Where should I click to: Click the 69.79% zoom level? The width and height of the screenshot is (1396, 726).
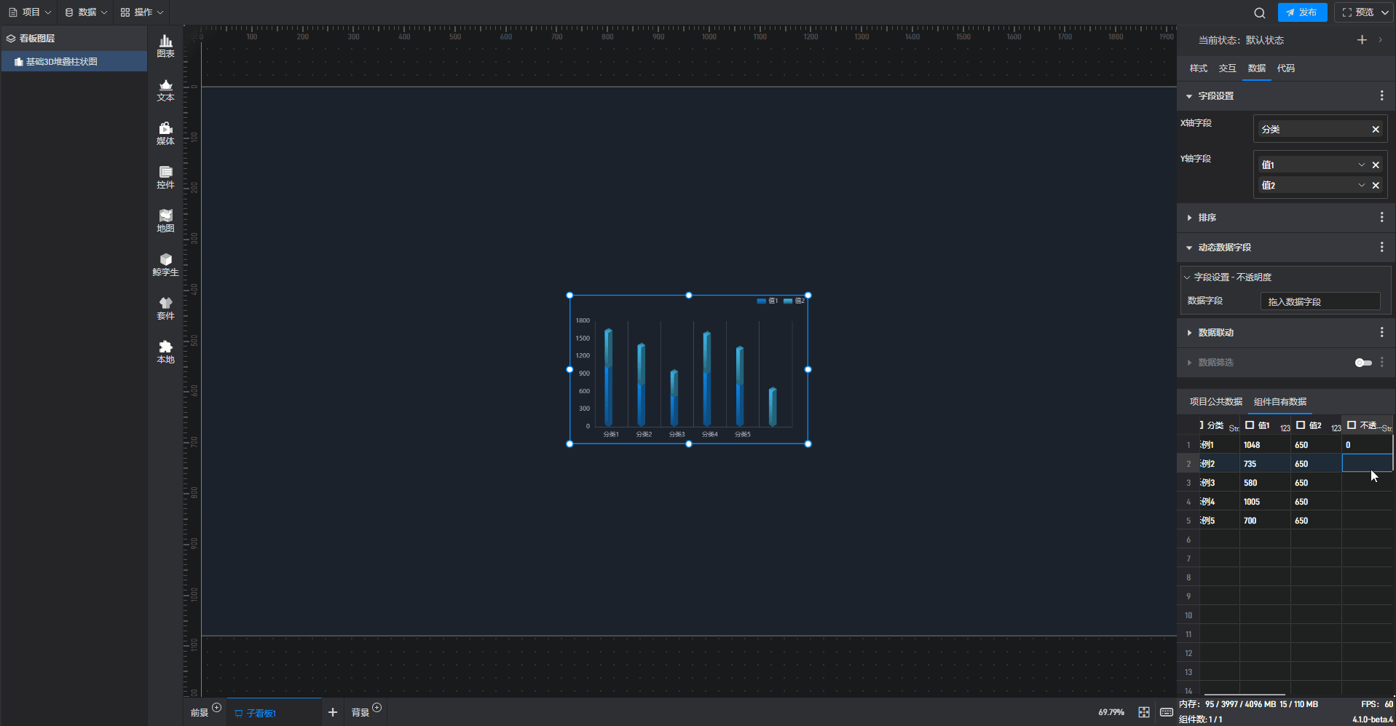[x=1111, y=712]
